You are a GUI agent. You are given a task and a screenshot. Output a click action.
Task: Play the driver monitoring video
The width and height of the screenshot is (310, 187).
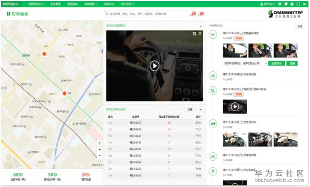coord(154,66)
